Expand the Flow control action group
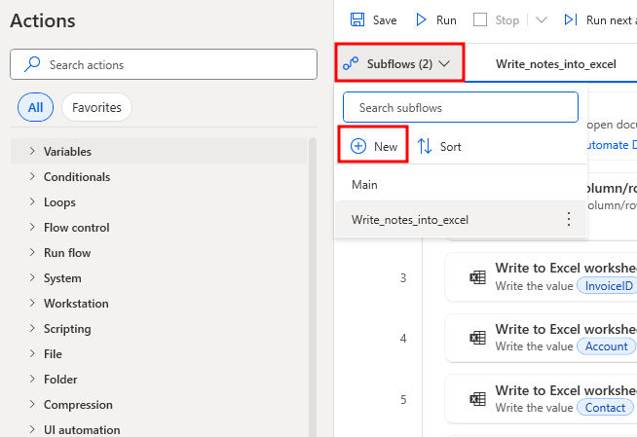 32,227
